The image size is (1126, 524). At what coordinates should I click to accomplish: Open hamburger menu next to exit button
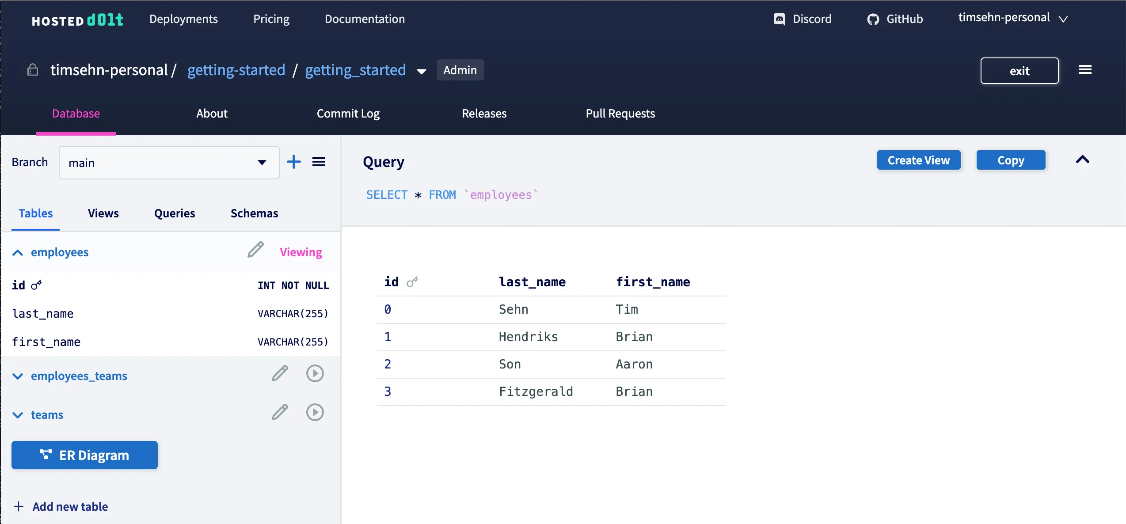coord(1085,70)
